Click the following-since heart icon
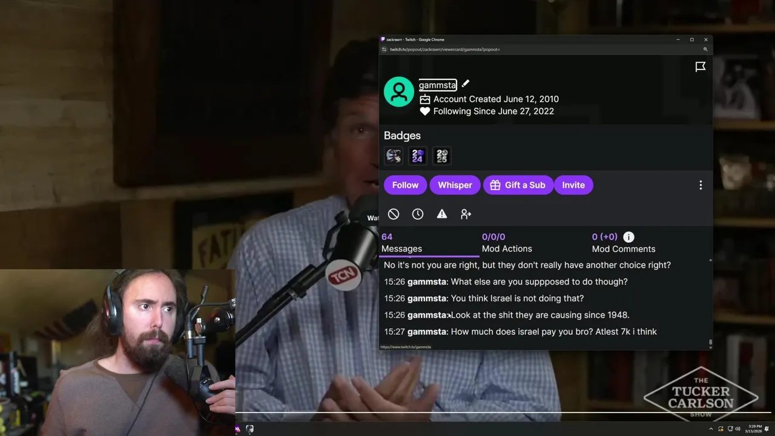 [425, 111]
